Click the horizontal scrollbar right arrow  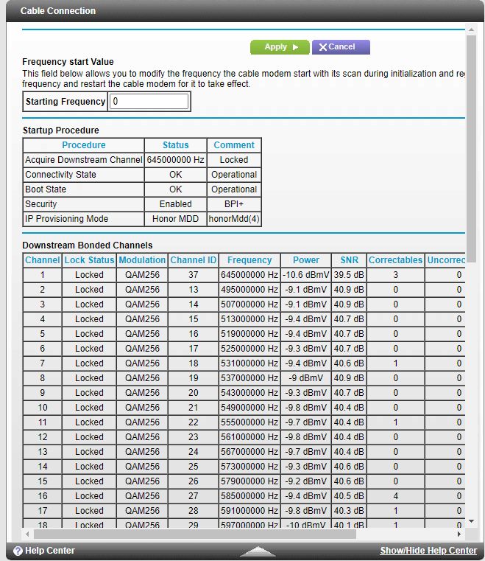(x=459, y=534)
